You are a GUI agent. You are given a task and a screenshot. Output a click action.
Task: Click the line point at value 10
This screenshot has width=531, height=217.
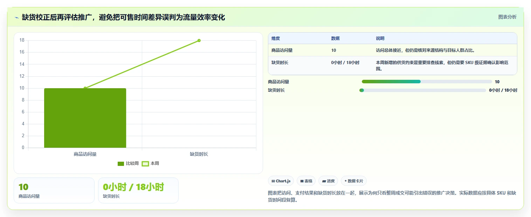[x=85, y=88]
